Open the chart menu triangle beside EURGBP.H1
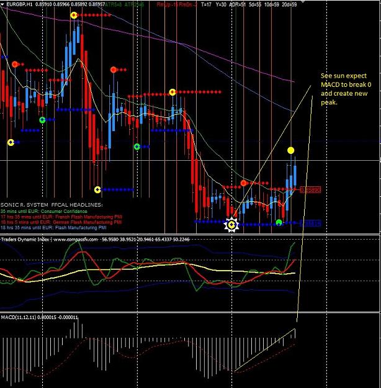 pyautogui.click(x=2, y=4)
